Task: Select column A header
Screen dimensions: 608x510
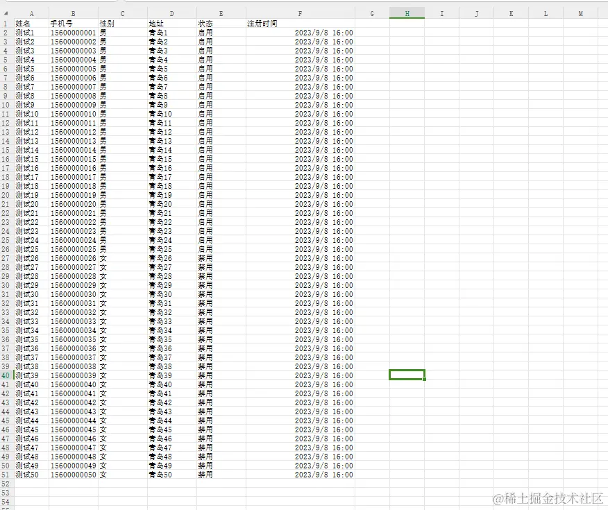Action: coord(31,13)
